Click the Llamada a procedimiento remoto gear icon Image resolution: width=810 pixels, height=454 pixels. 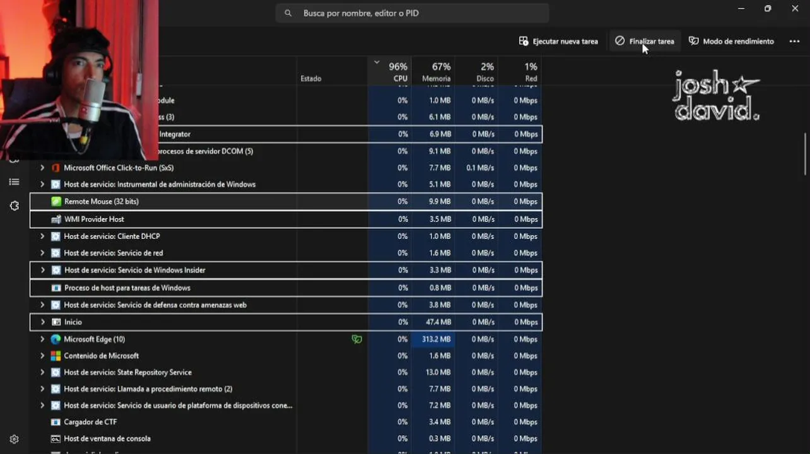56,389
